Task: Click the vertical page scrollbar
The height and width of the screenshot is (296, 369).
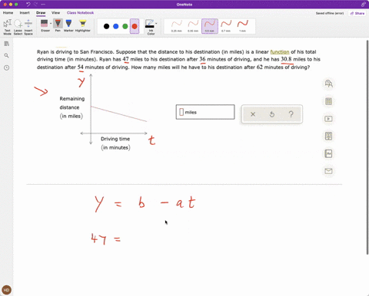Action: [x=367, y=147]
